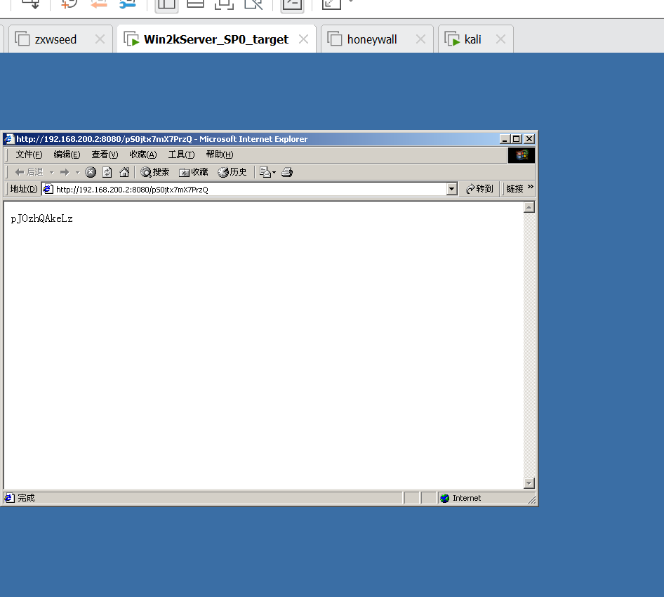The width and height of the screenshot is (664, 597).
Task: Click the globe Internet zone icon in status bar
Action: pyautogui.click(x=444, y=498)
